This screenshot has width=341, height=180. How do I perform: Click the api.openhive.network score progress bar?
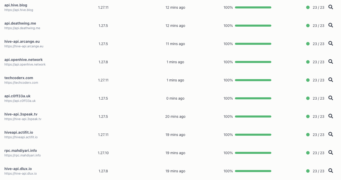[253, 62]
